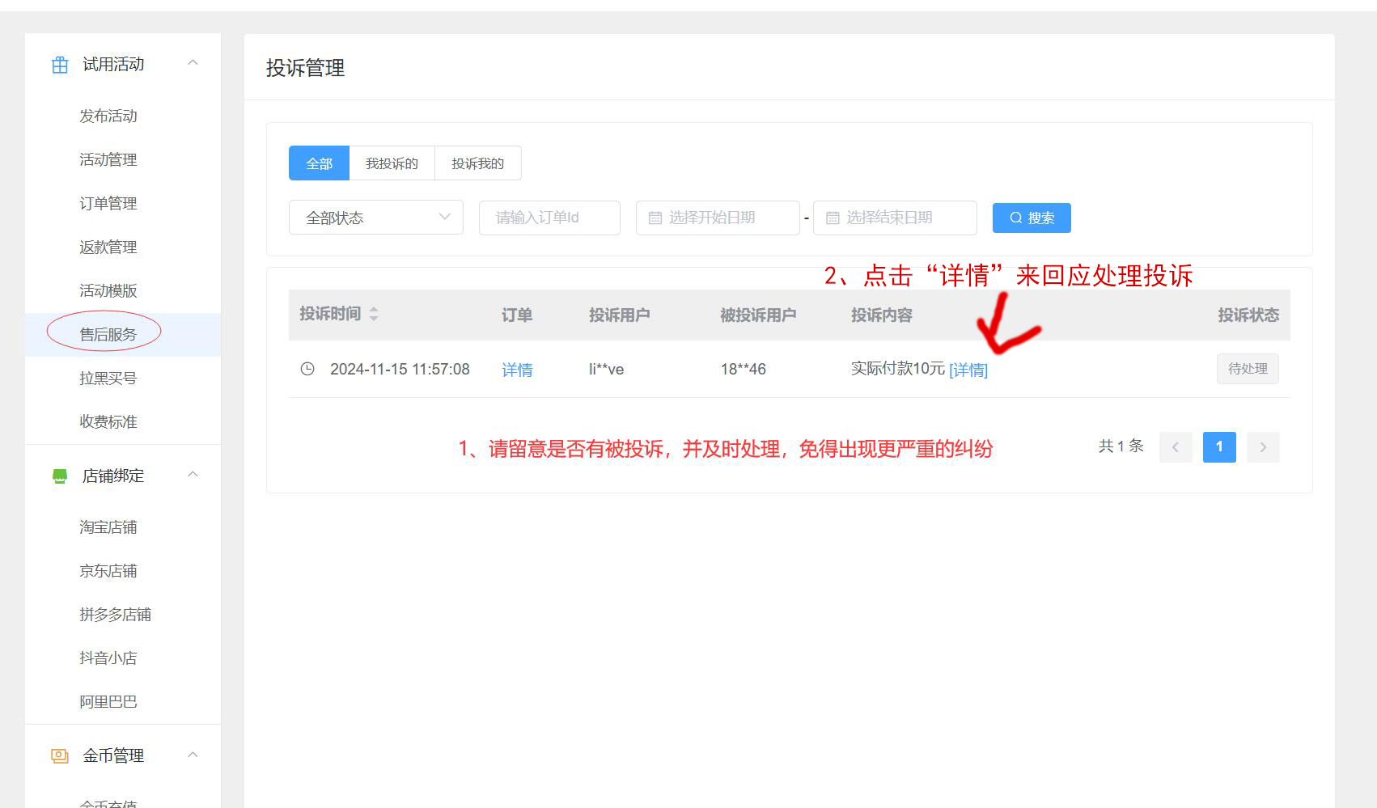Viewport: 1377px width, 808px height.
Task: Click the coin icon beside 金币管理
Action: coord(60,756)
